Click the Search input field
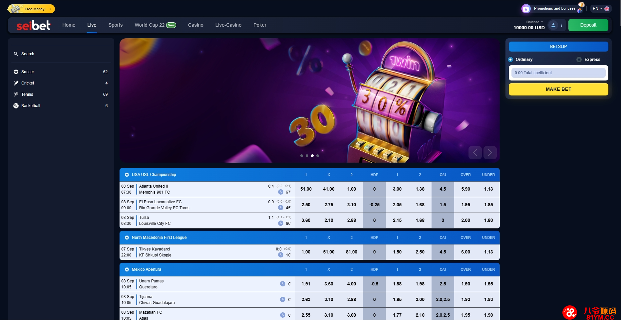 [x=61, y=54]
